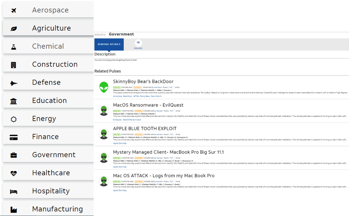
Task: Click the TLP White circle on SkinnyBoy pulse
Action: click(x=174, y=87)
